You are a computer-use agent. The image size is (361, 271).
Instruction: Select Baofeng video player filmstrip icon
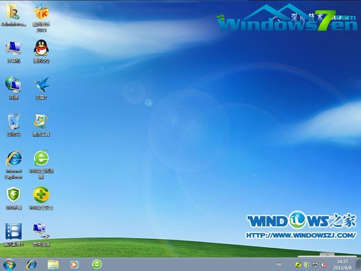(14, 234)
